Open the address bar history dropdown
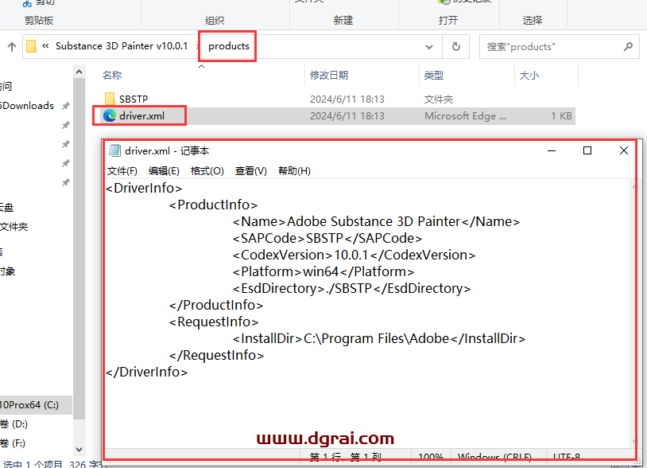 click(x=429, y=47)
